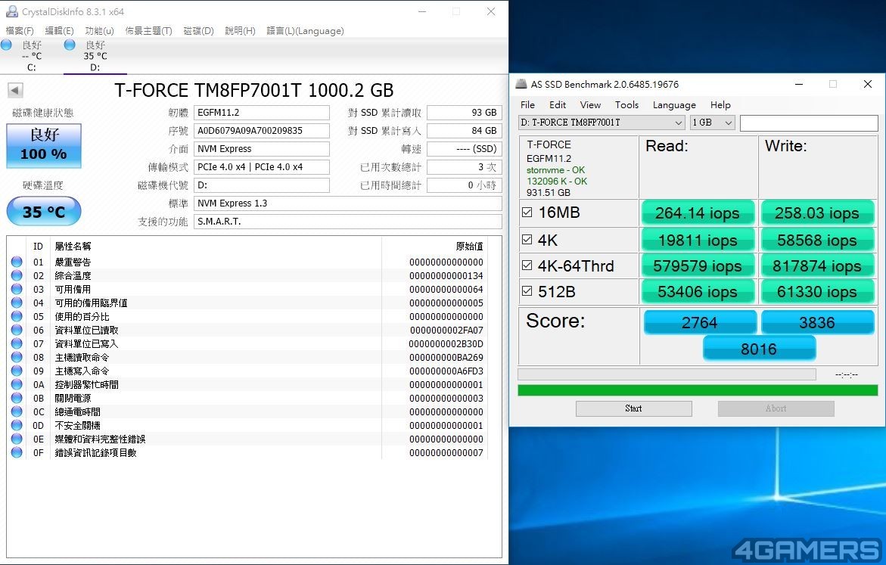Click the Start benchmark button
Screen dimensions: 886x565
[x=633, y=408]
